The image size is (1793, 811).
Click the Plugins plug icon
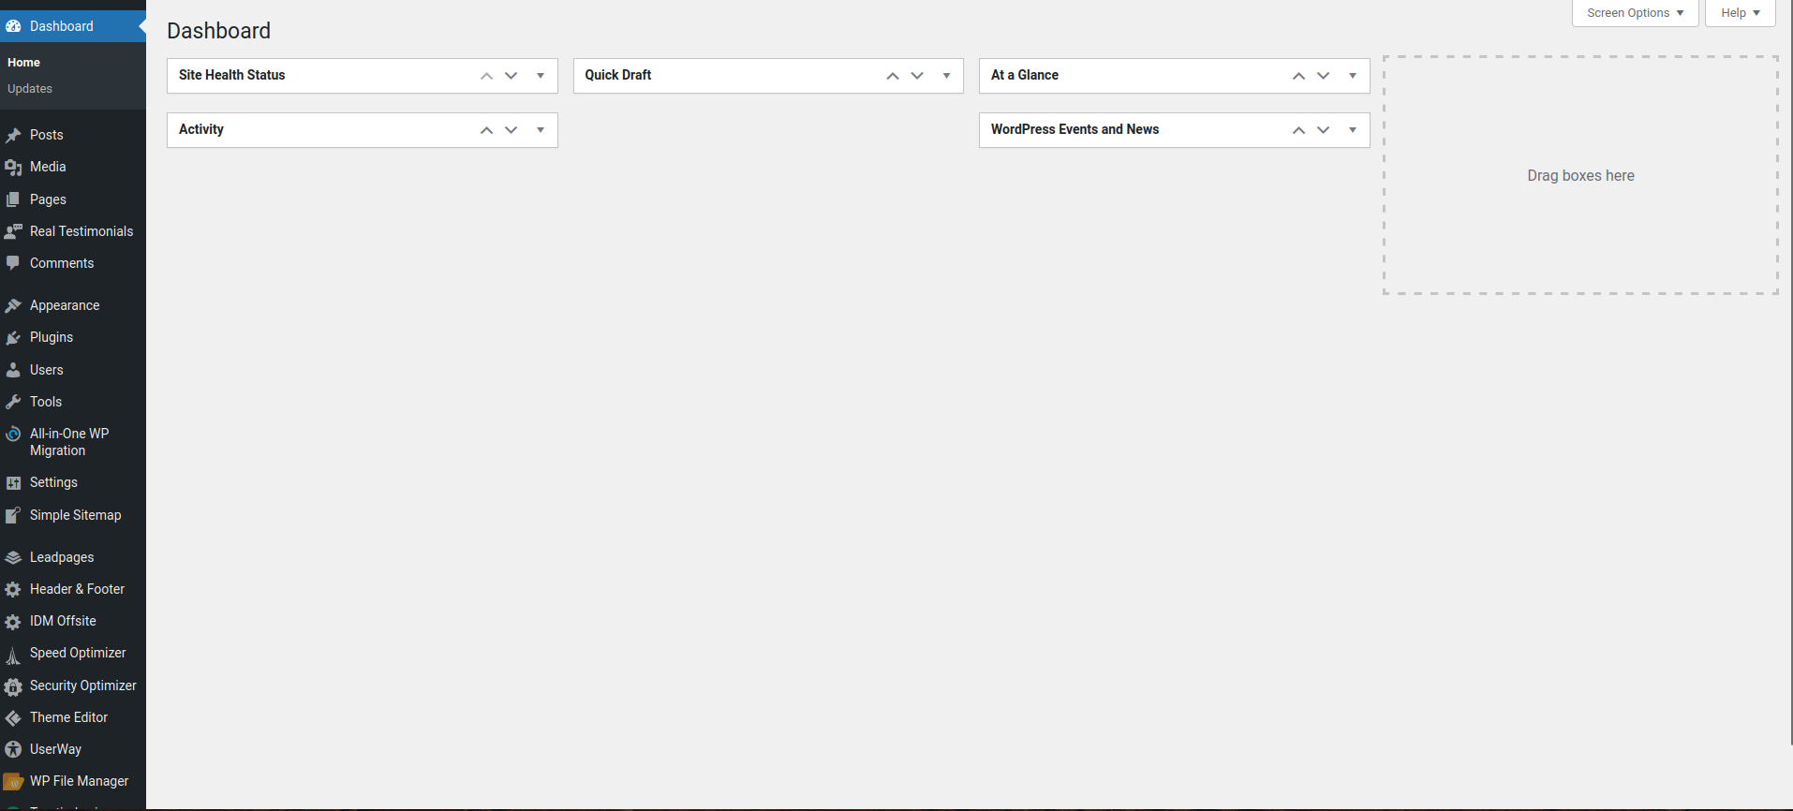click(13, 337)
